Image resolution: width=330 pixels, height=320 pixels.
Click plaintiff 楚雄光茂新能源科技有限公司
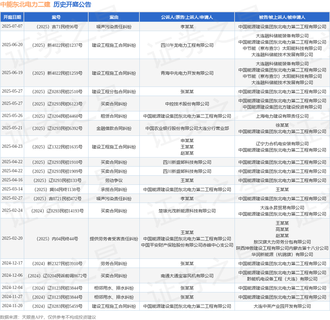click(187, 211)
